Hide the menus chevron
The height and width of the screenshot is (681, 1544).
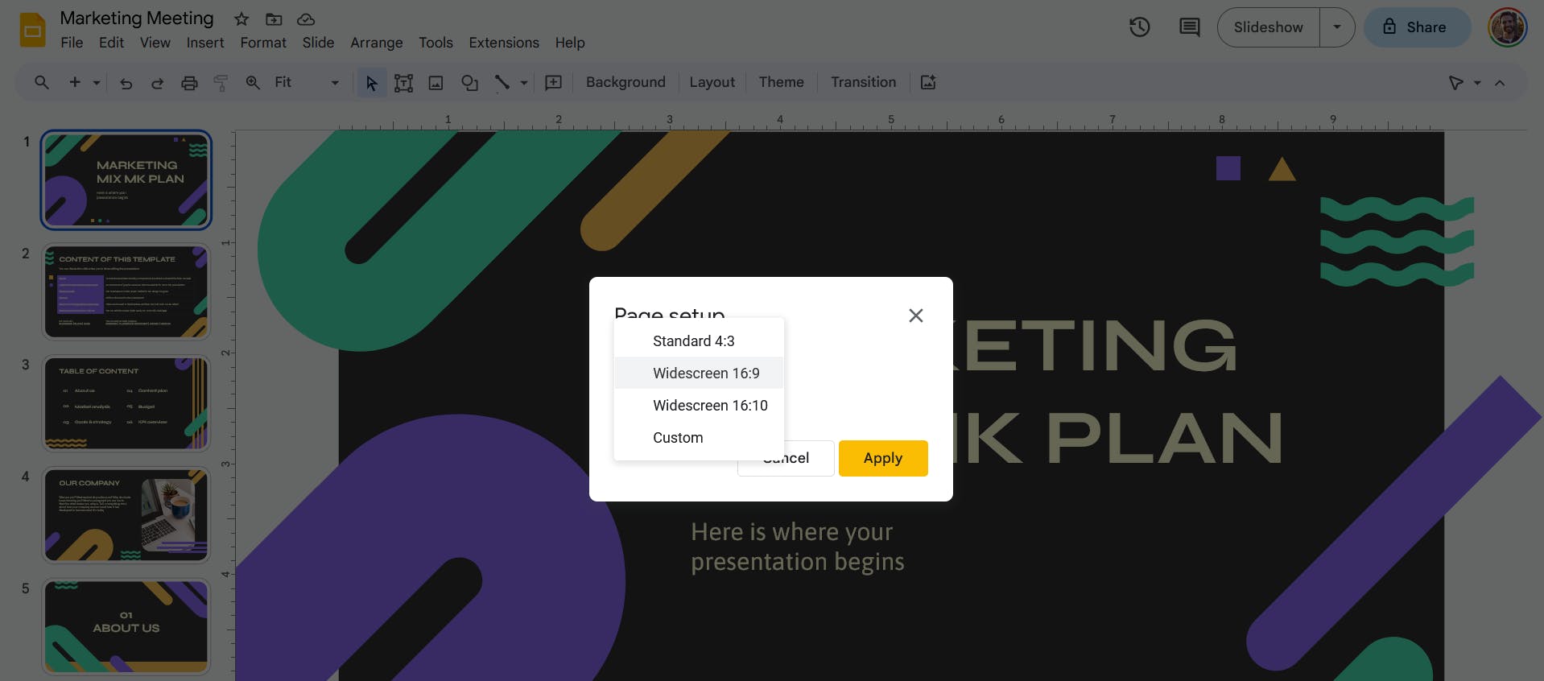(1500, 82)
